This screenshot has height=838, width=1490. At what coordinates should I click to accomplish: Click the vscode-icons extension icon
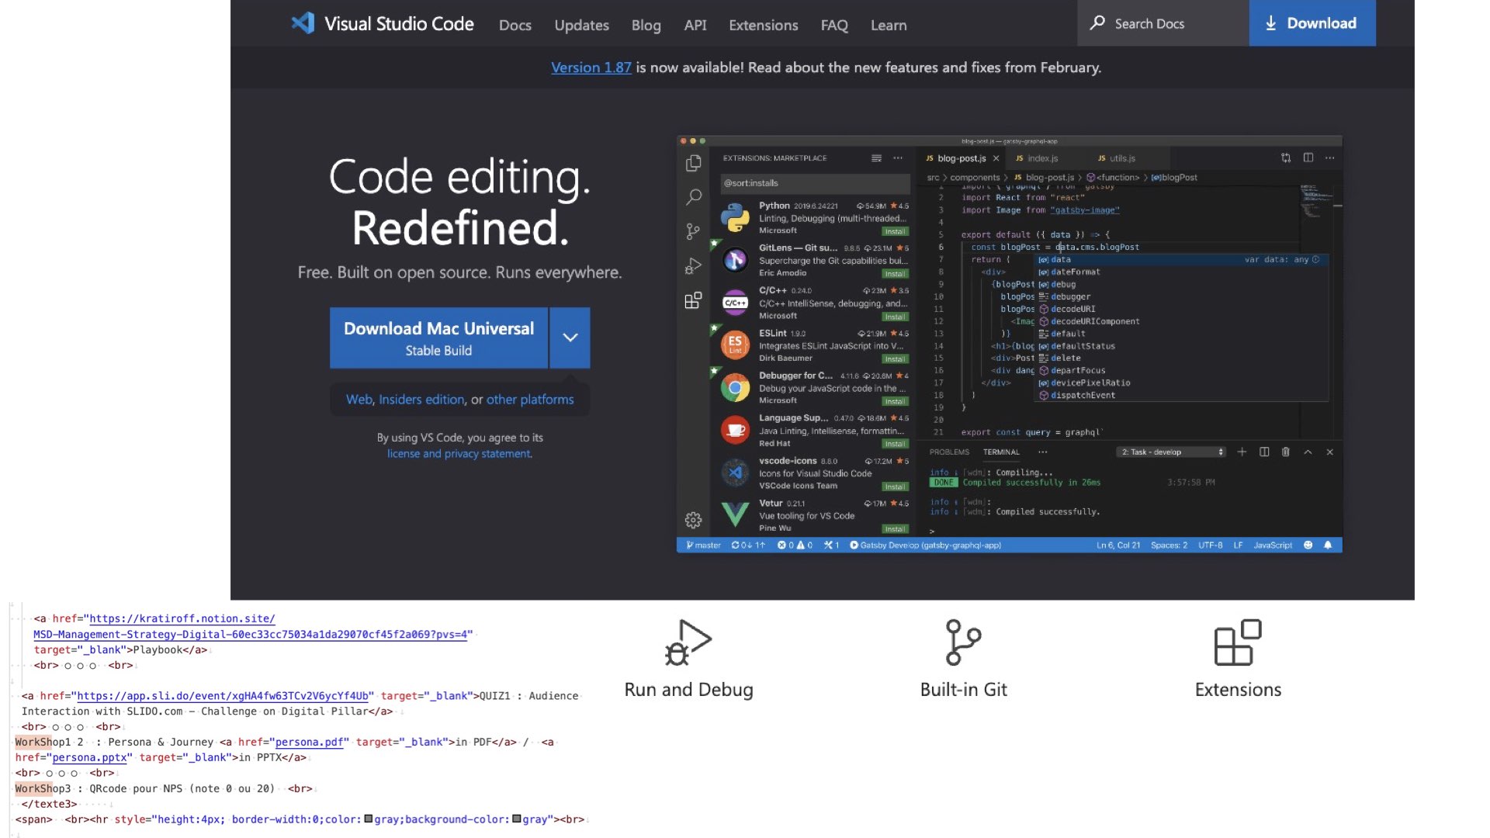click(735, 472)
